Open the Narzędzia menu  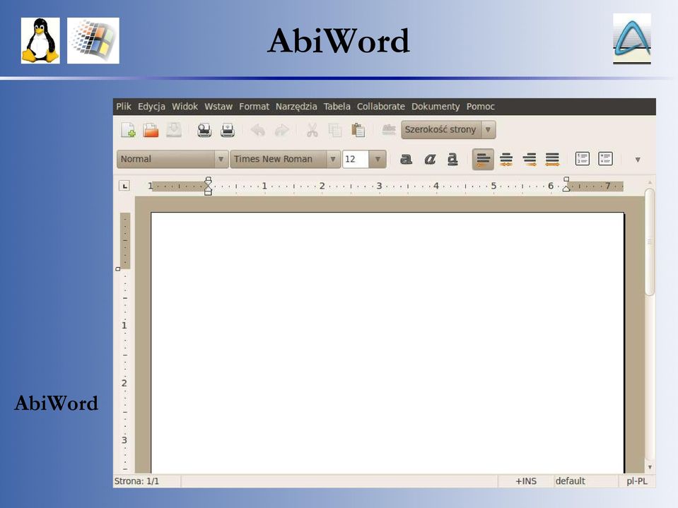(296, 106)
